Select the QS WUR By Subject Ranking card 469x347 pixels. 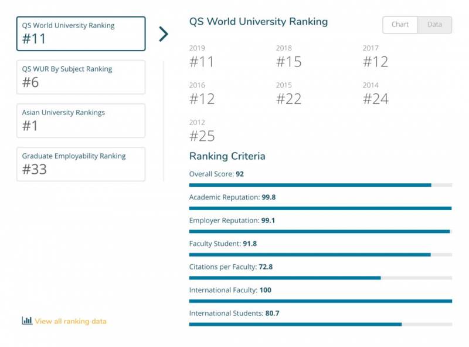(x=81, y=77)
